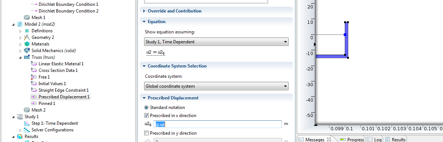This screenshot has height=142, width=443.
Task: Switch to the Log tab
Action: [x=375, y=139]
